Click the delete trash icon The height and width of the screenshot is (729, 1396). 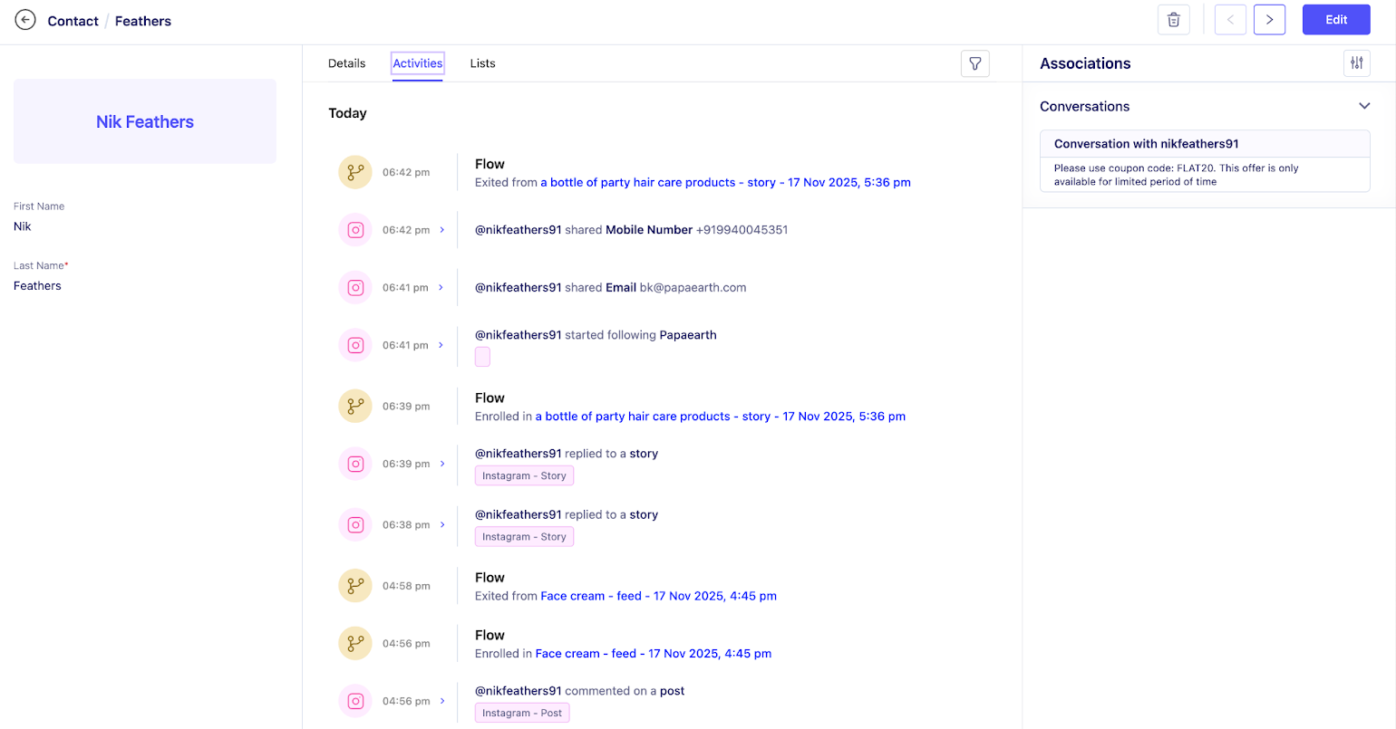(1173, 20)
